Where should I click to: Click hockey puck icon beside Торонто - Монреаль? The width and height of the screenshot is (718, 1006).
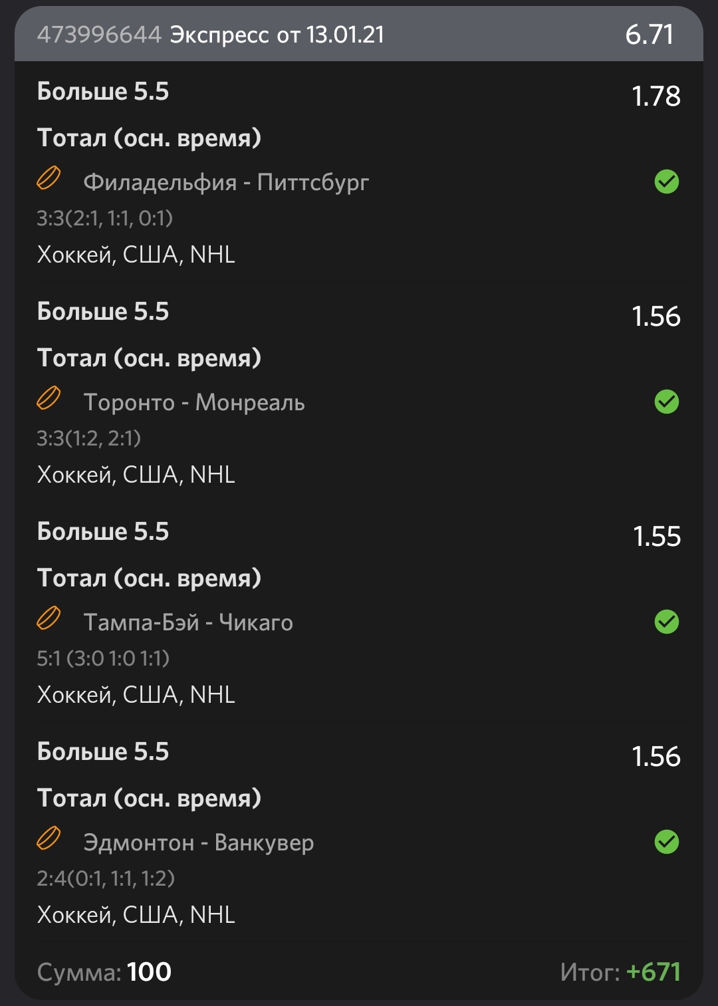coord(49,399)
